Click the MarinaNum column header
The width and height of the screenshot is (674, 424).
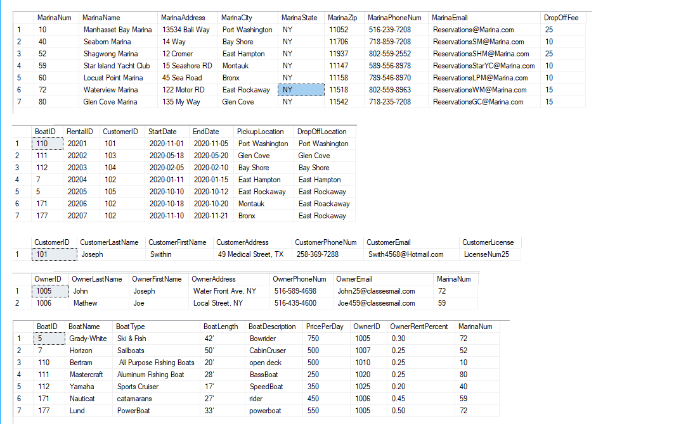(x=56, y=18)
